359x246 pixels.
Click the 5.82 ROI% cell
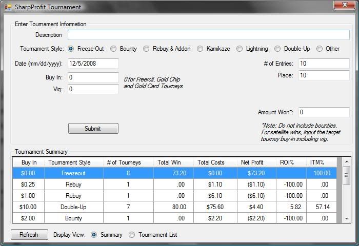[x=291, y=207]
